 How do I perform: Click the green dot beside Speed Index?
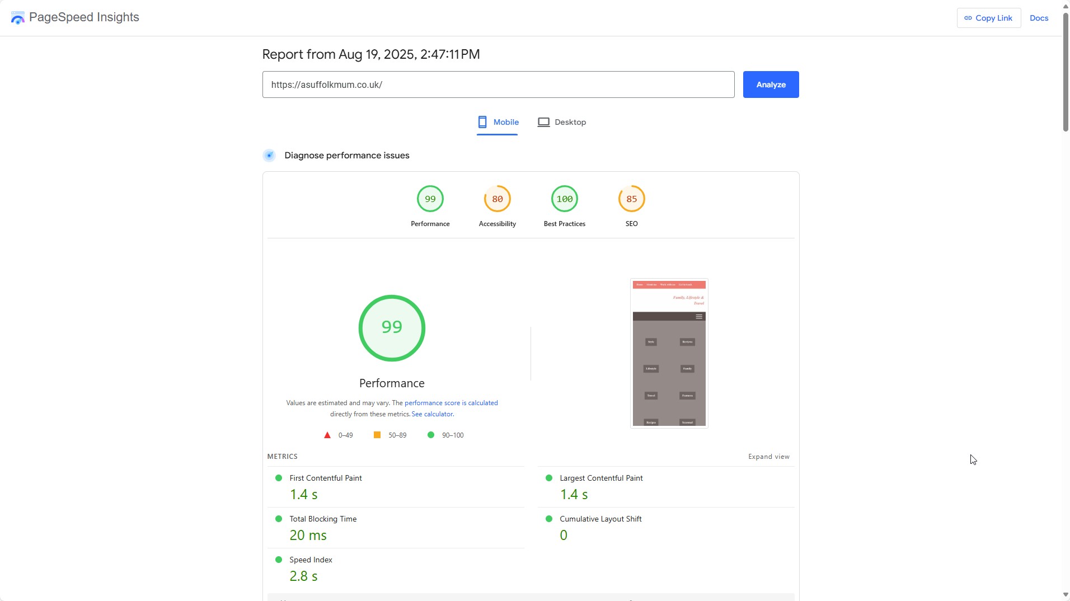pos(279,560)
